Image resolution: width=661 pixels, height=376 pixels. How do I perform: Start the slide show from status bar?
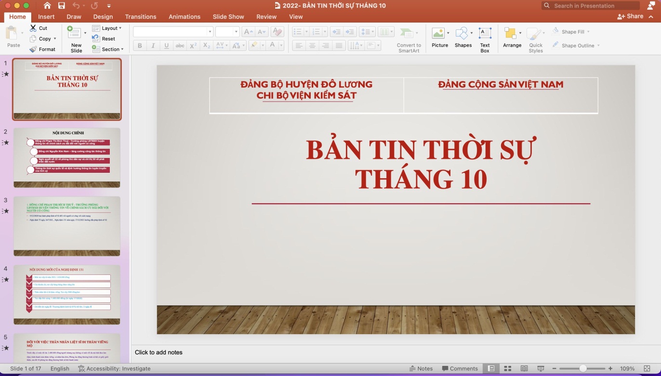(x=541, y=369)
